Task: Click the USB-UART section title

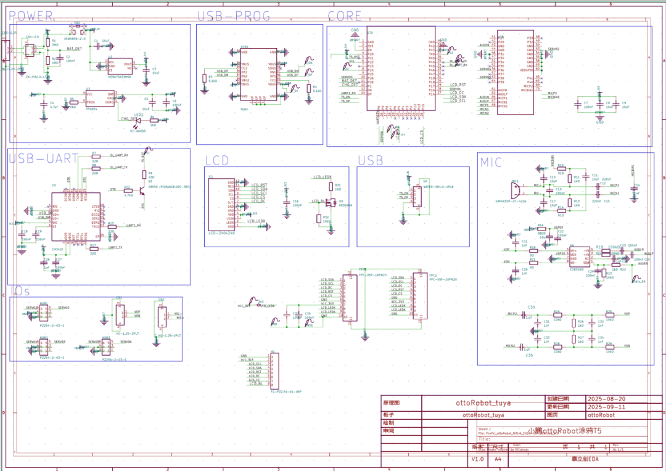Action: pyautogui.click(x=43, y=158)
